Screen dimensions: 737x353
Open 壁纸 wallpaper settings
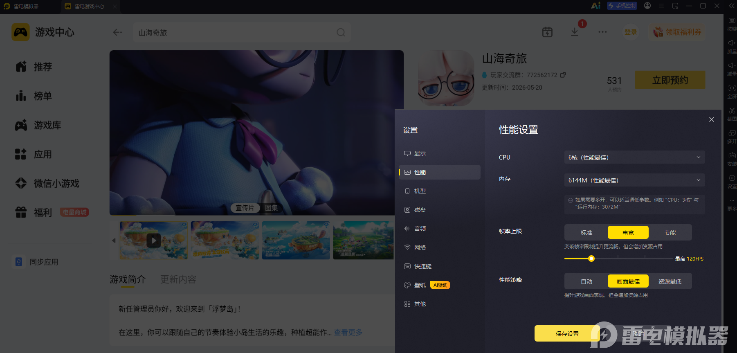[x=440, y=285]
